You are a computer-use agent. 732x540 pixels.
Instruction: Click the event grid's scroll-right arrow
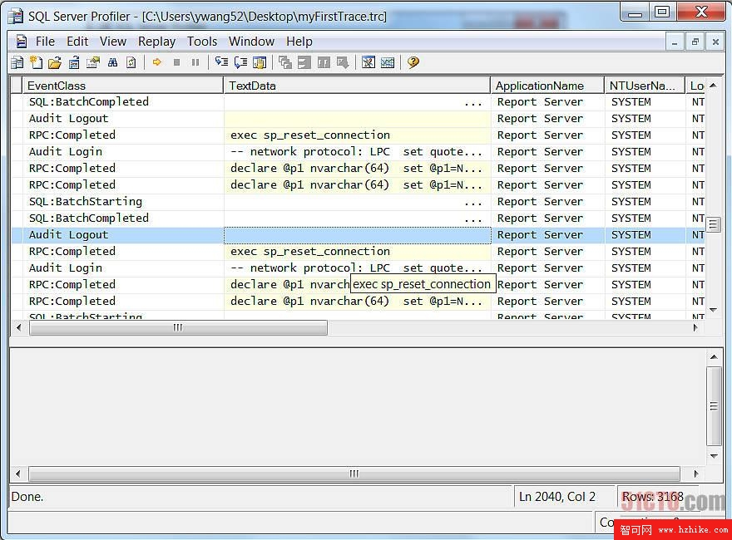pyautogui.click(x=695, y=328)
